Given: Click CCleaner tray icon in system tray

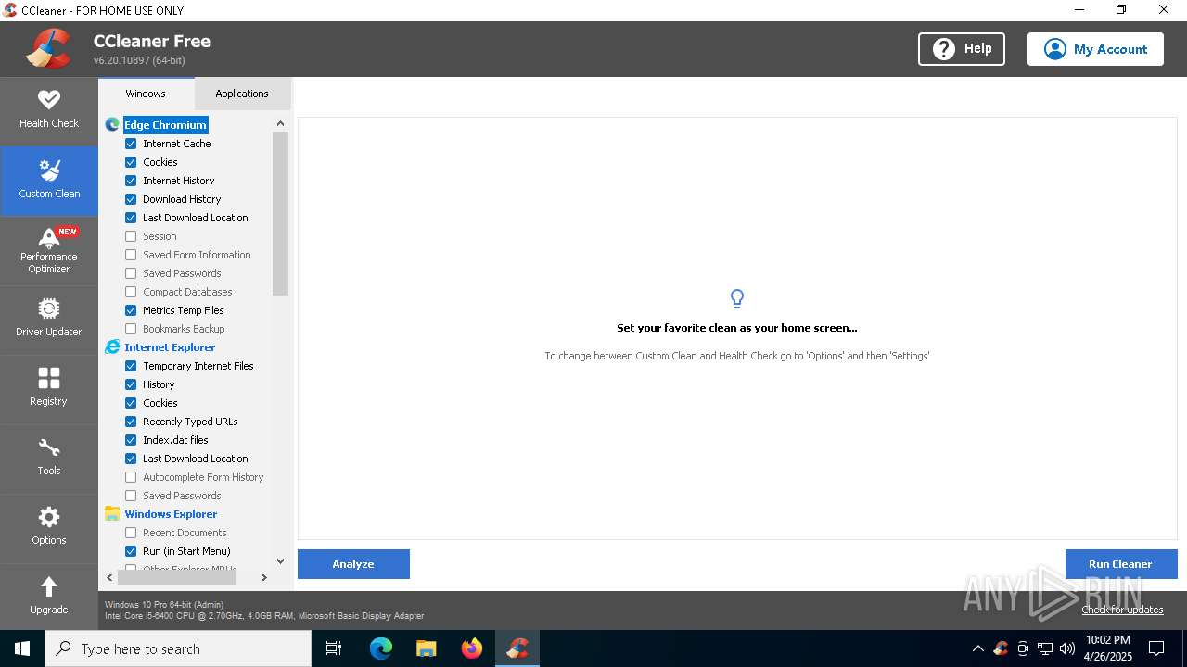Looking at the screenshot, I should [1001, 648].
